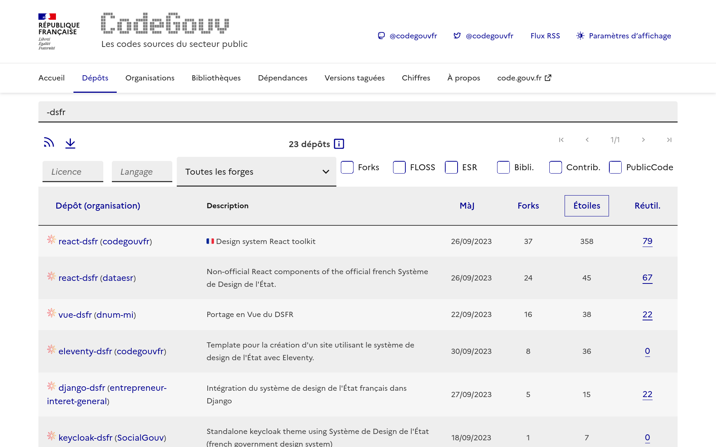Download the repository list via download icon
This screenshot has width=716, height=447.
click(x=70, y=143)
